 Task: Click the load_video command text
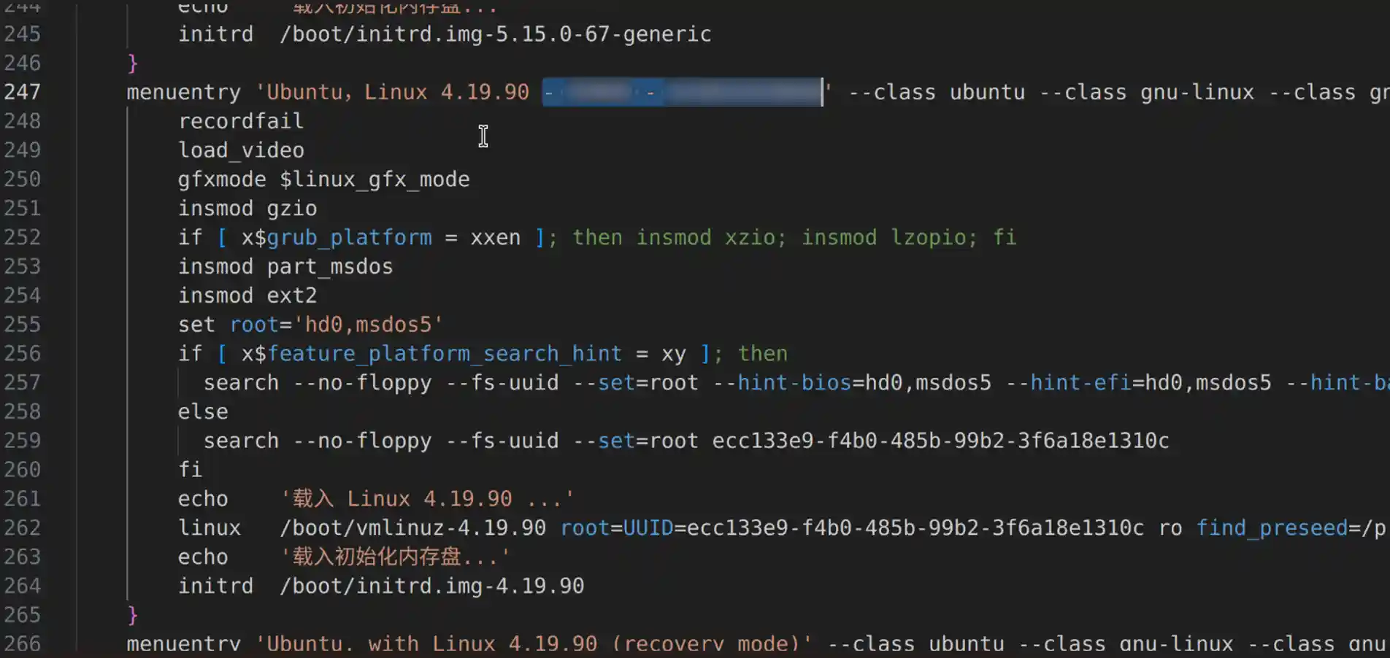point(241,150)
